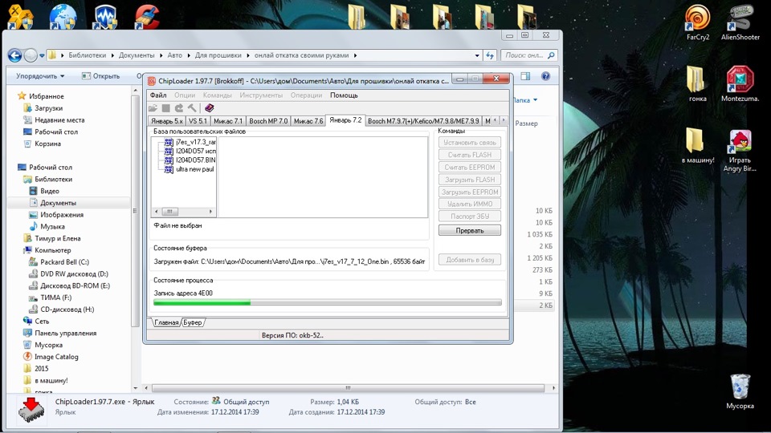Expand the Документы breadcrumb arrow
Viewport: 771px width, 433px height.
click(x=161, y=55)
